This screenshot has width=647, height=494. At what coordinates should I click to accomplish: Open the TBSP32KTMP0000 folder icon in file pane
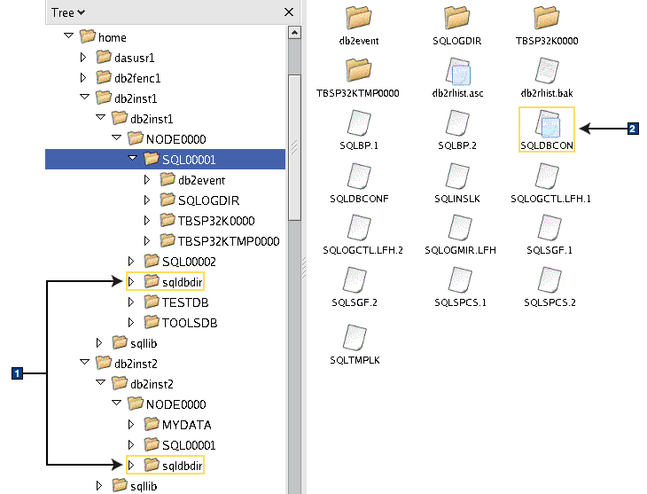click(x=359, y=70)
